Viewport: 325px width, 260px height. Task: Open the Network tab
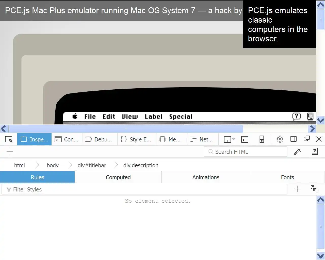pyautogui.click(x=203, y=139)
